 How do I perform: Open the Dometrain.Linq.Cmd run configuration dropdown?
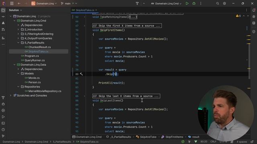coord(166,4)
